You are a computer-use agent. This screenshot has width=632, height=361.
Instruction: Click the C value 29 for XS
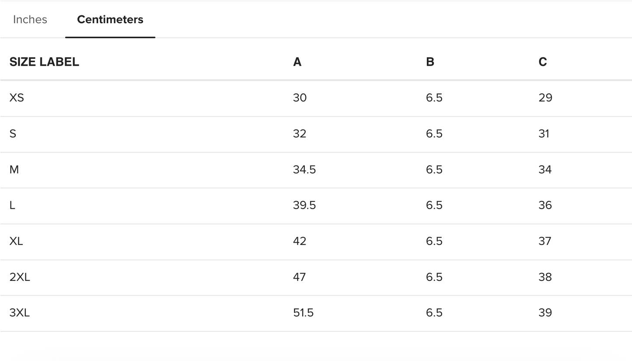(545, 98)
